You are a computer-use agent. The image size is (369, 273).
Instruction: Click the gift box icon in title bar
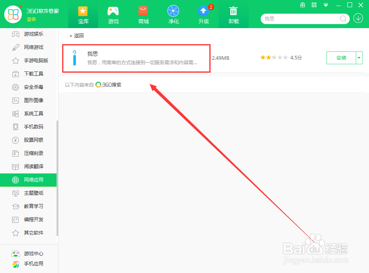click(x=303, y=5)
